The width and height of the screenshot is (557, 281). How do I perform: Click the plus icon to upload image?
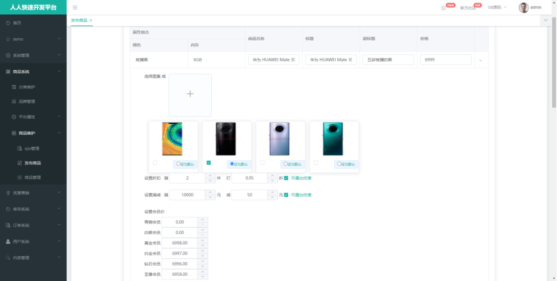click(190, 94)
